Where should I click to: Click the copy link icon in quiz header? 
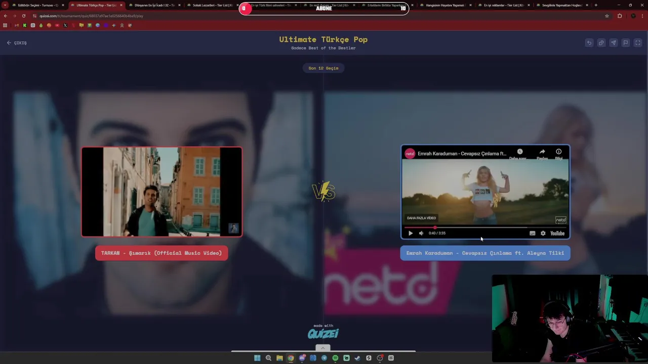point(601,43)
